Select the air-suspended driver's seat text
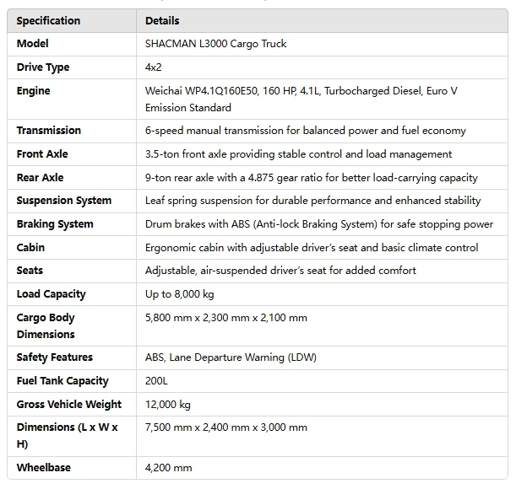 click(280, 271)
